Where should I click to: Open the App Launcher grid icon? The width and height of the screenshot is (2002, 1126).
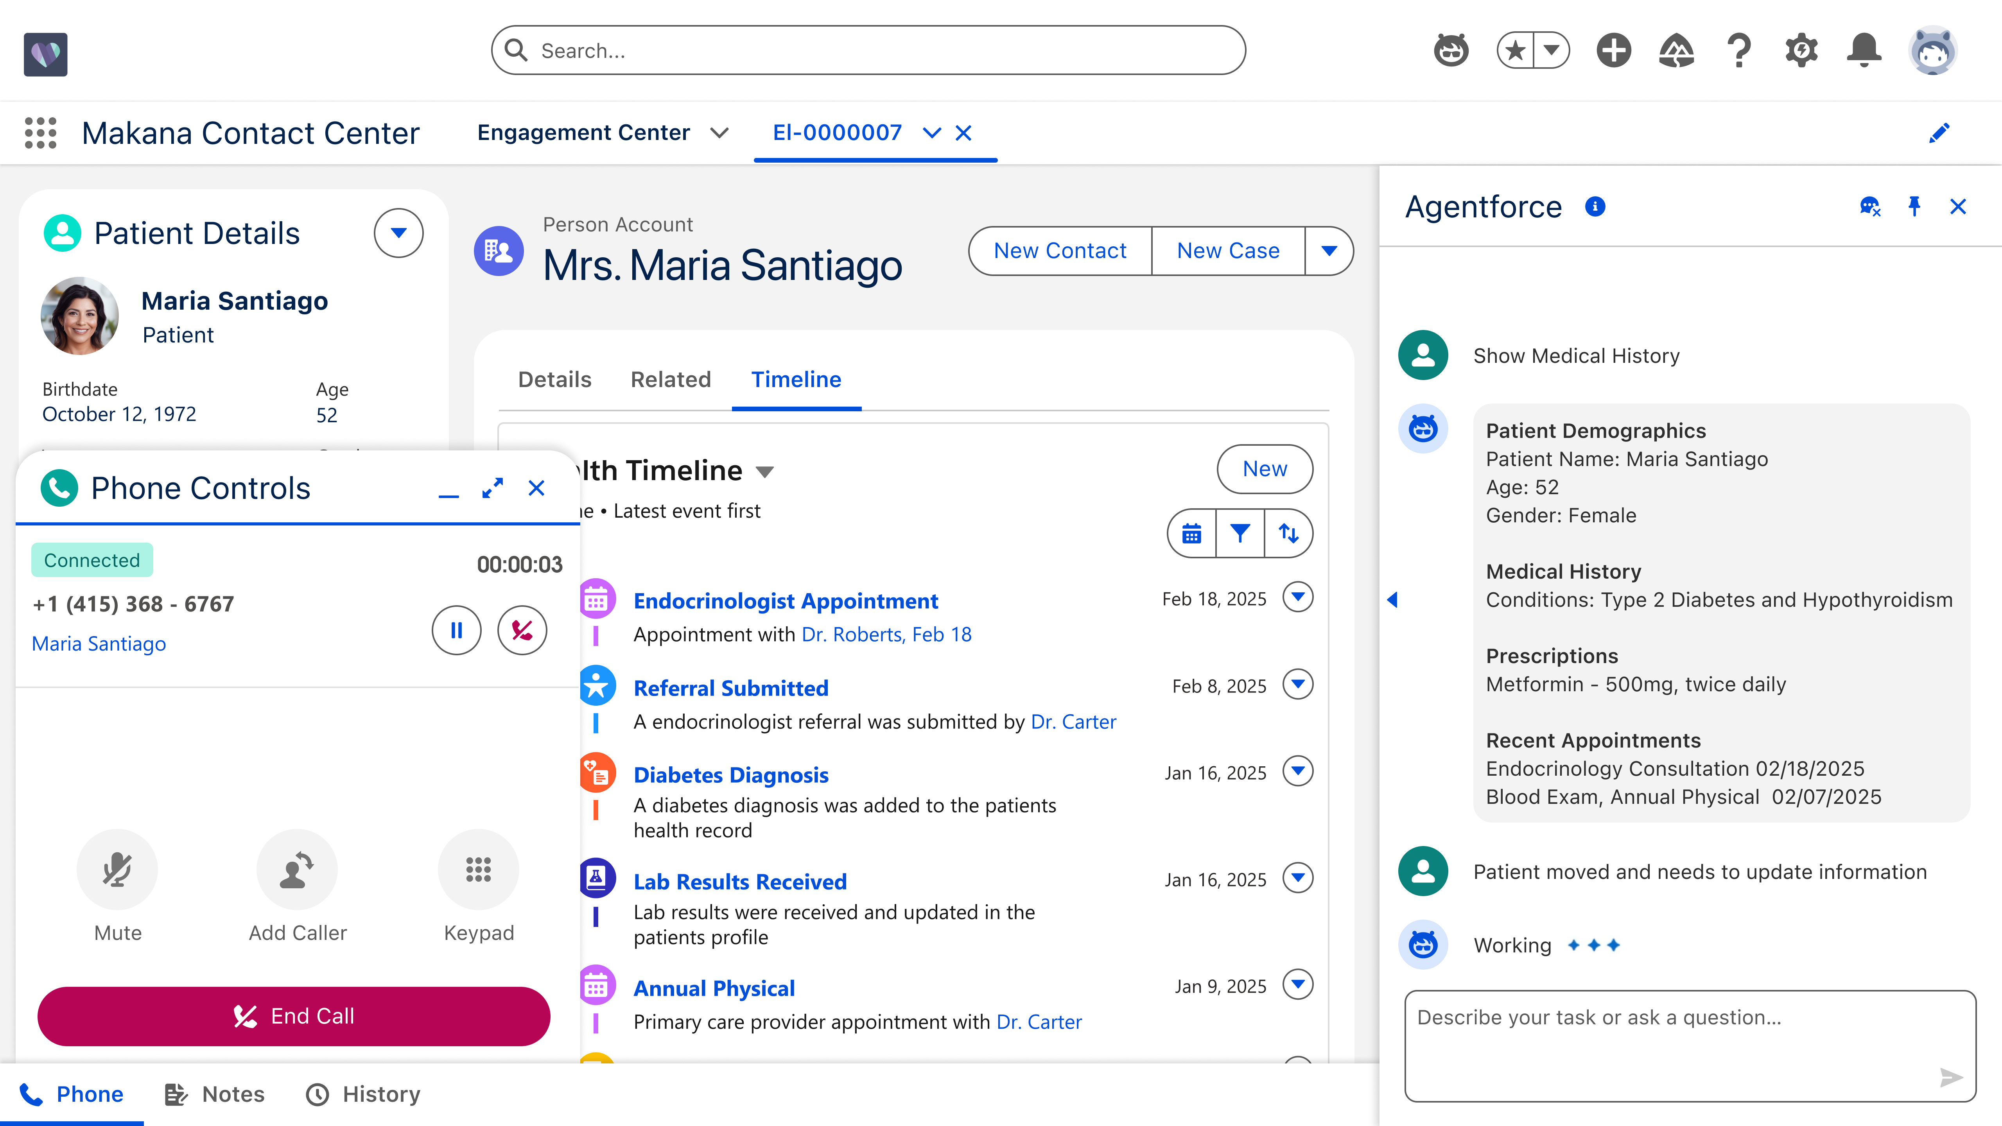coord(40,133)
